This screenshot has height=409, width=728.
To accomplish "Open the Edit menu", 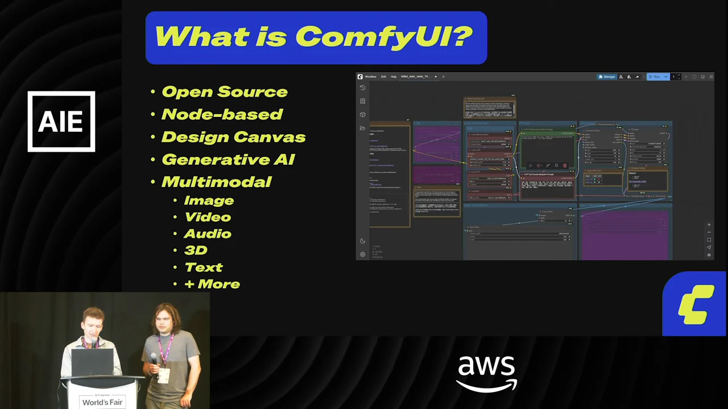I will coord(384,77).
